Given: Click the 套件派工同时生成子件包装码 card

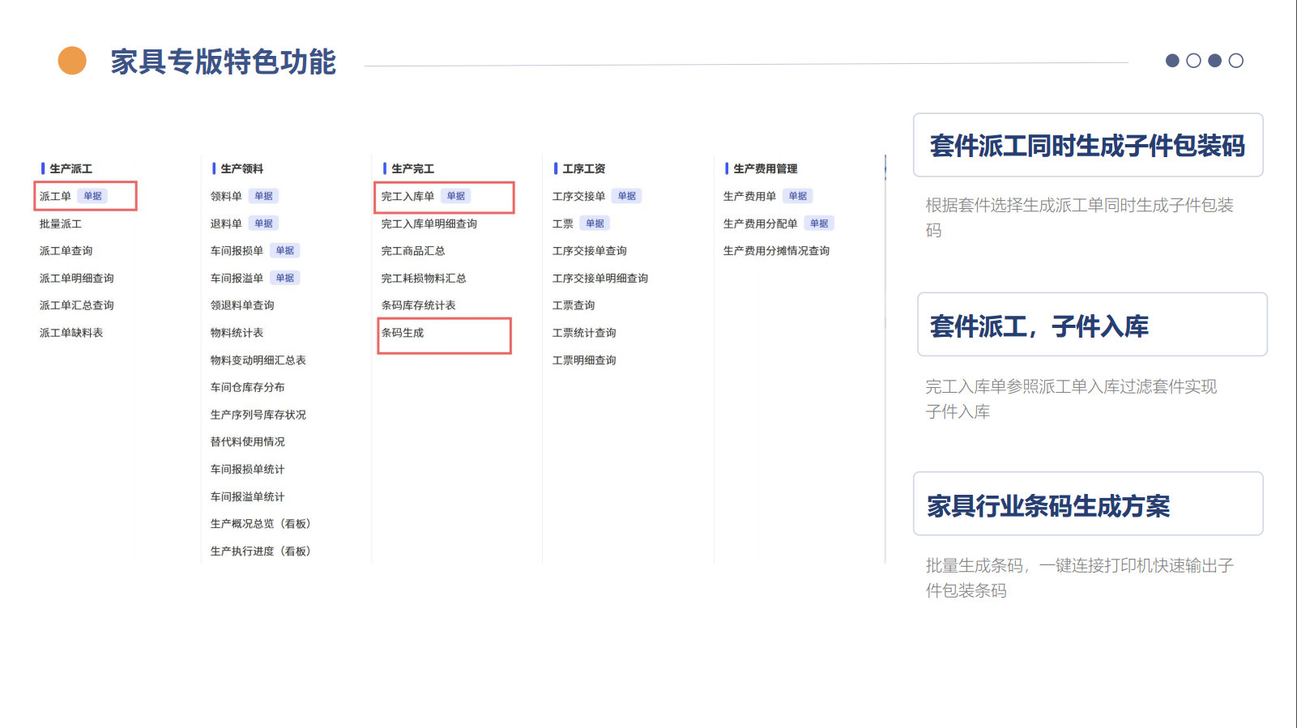Looking at the screenshot, I should pyautogui.click(x=1087, y=146).
